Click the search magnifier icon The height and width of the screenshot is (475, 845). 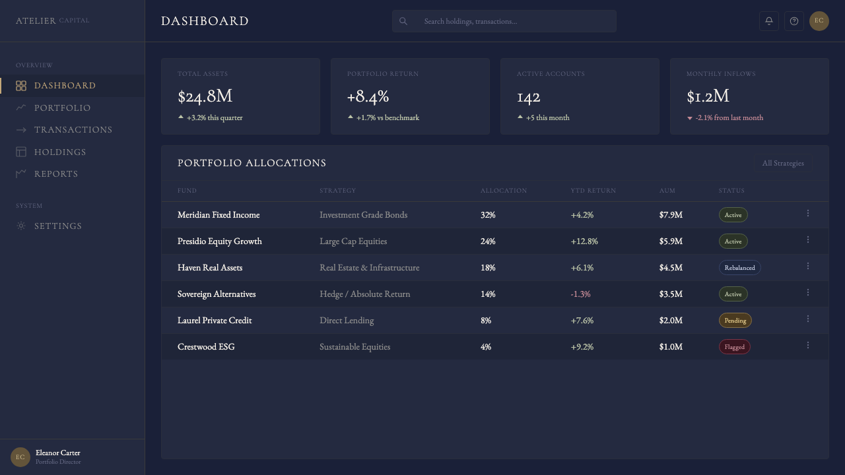[403, 21]
